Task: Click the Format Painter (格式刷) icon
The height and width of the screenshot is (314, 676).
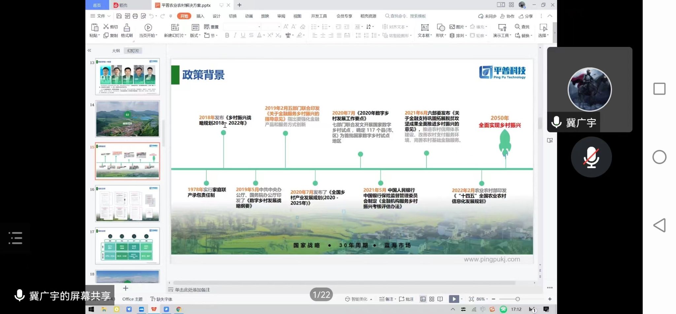Action: point(127,28)
